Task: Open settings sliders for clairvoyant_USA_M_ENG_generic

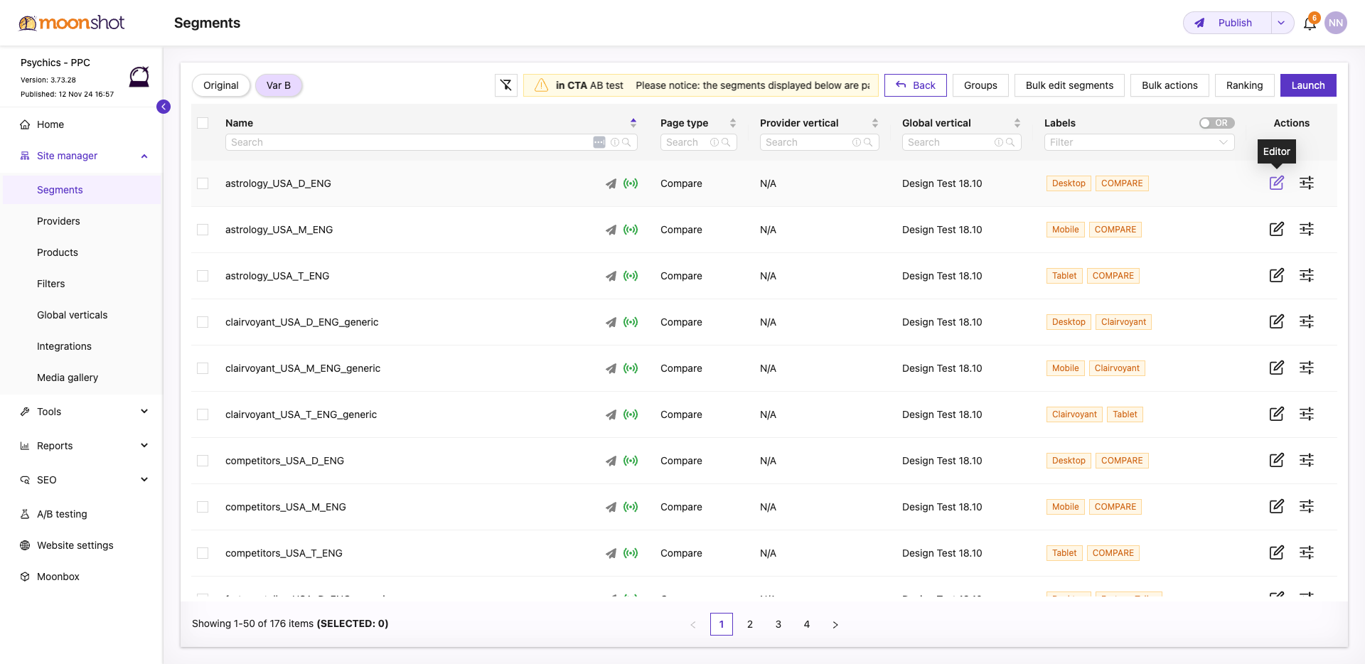Action: [x=1307, y=368]
